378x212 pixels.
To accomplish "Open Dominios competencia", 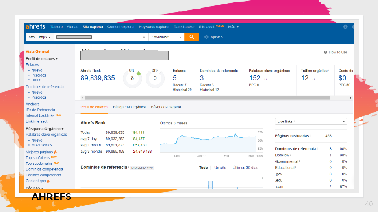I will coord(44,170).
